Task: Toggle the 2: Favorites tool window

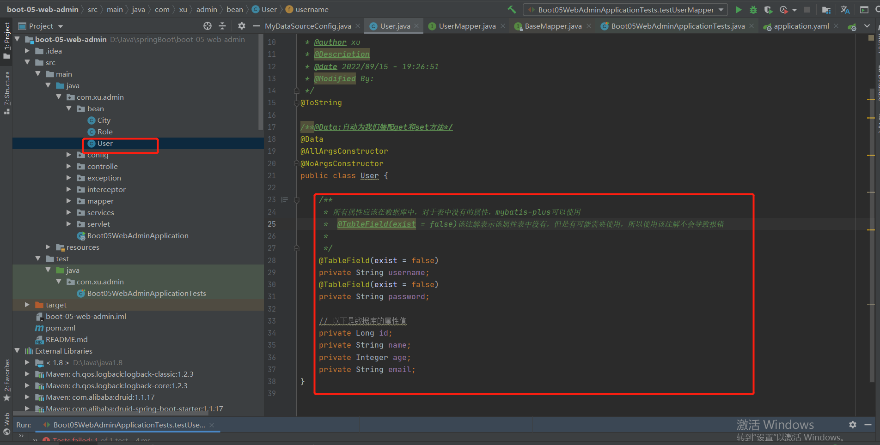Action: coord(6,380)
